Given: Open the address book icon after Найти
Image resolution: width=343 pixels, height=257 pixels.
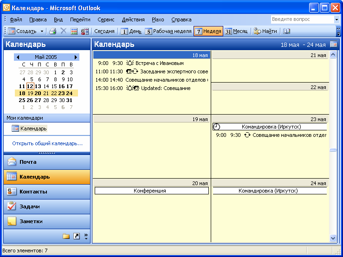Looking at the screenshot, I should 286,31.
